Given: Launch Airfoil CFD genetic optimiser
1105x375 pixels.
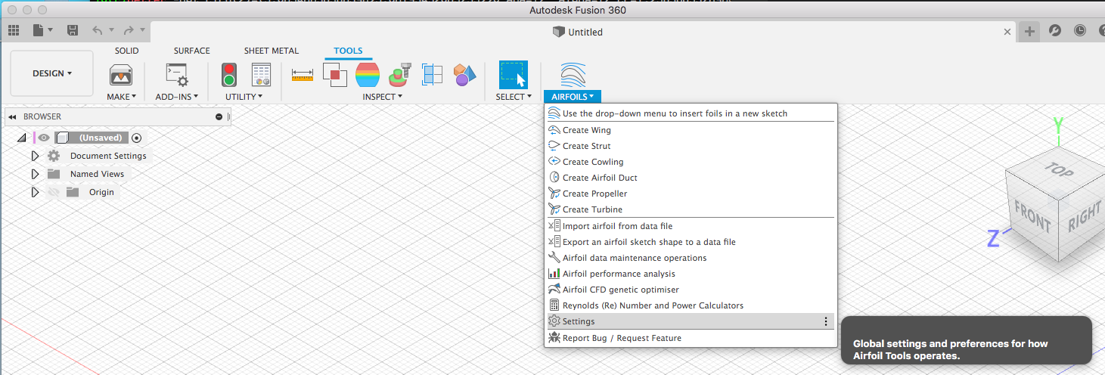Looking at the screenshot, I should 689,290.
